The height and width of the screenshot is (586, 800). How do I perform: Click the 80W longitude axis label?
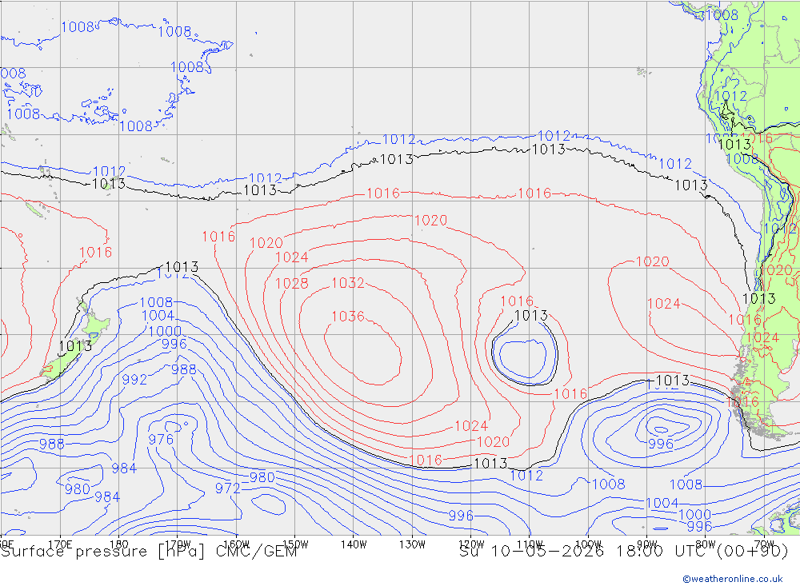point(706,544)
